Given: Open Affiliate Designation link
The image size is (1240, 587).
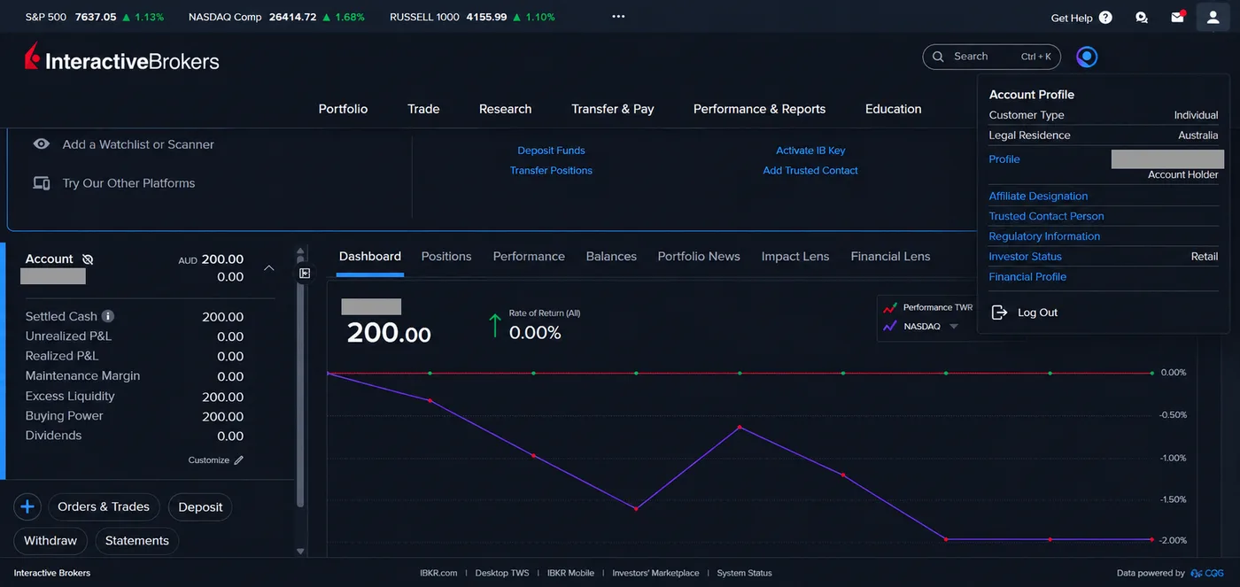Looking at the screenshot, I should (x=1038, y=196).
